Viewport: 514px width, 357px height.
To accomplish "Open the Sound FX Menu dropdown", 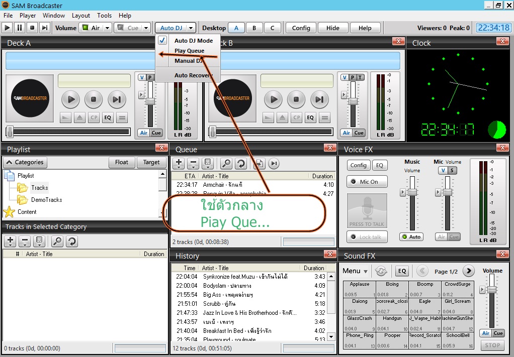I will tap(355, 271).
